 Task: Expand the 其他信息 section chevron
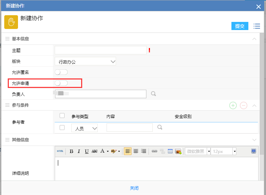(254, 140)
